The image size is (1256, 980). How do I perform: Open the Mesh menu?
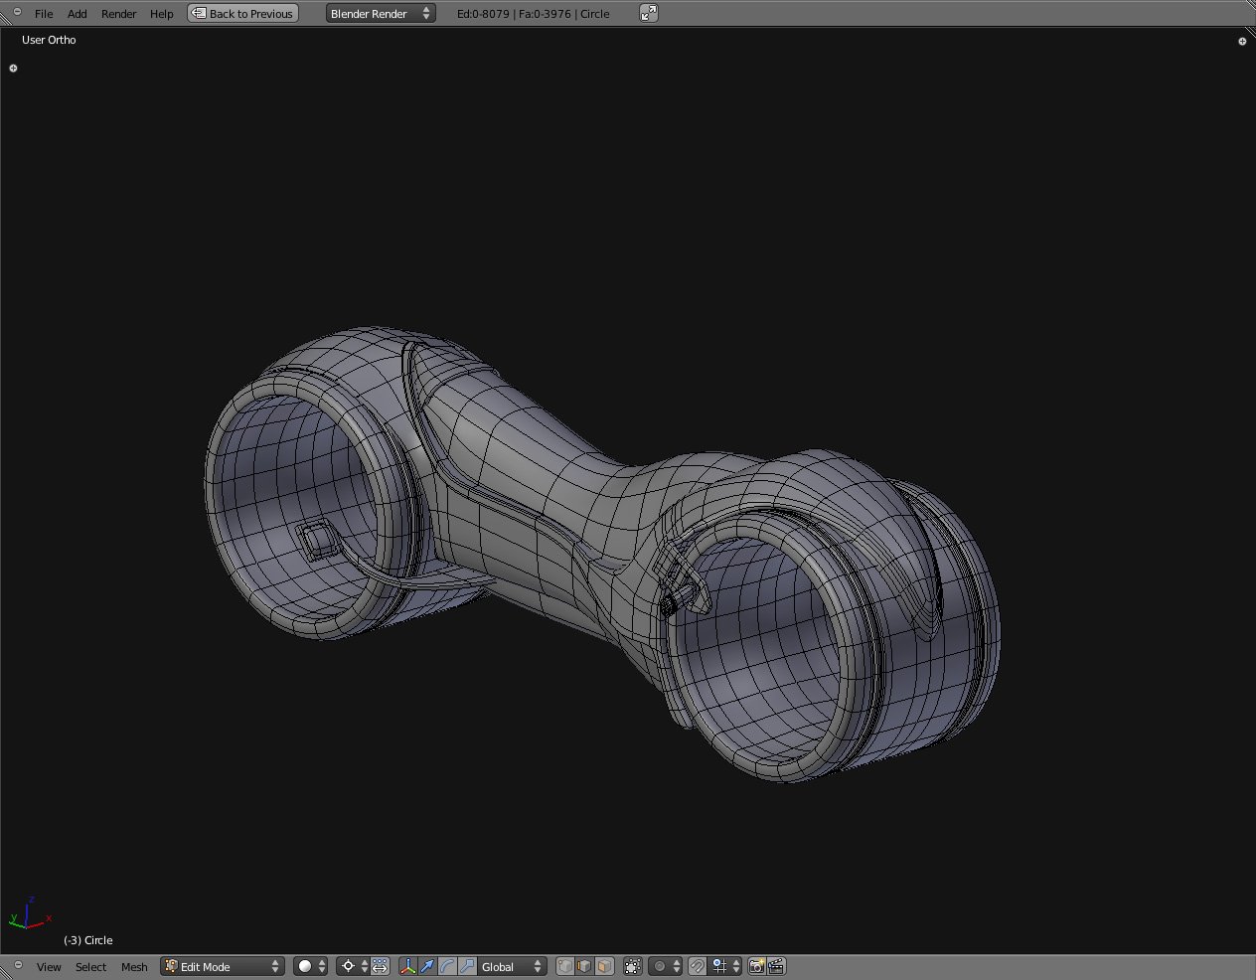(134, 966)
